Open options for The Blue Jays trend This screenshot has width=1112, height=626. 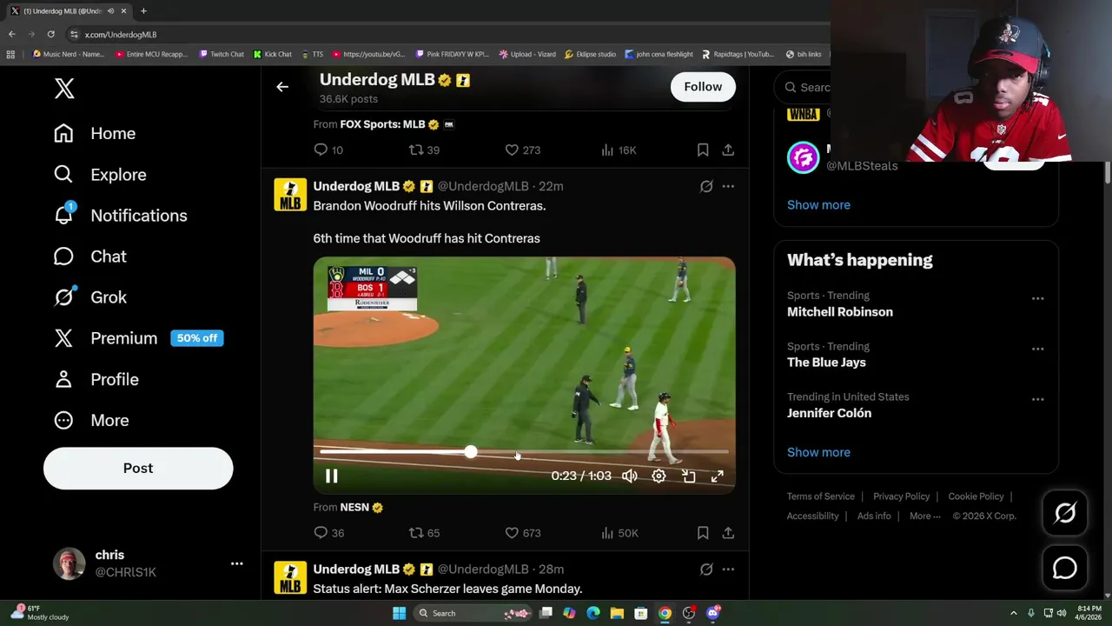pyautogui.click(x=1037, y=349)
